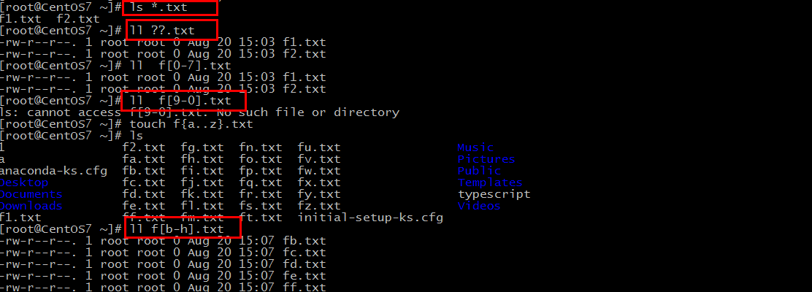Click the blue Downloads directory entry
Screen dimensions: 812x292
coord(31,206)
